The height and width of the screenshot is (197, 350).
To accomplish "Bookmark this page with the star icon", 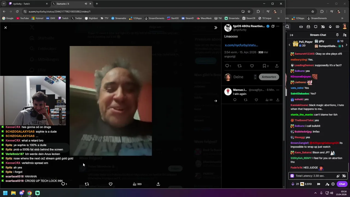I will pos(249,11).
